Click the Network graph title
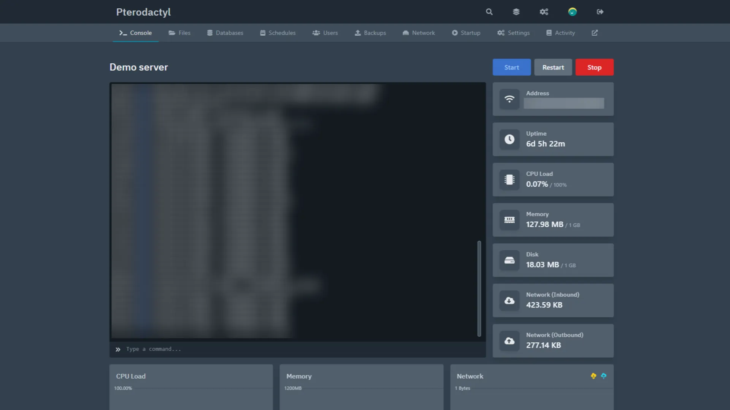This screenshot has height=410, width=730. (x=470, y=376)
